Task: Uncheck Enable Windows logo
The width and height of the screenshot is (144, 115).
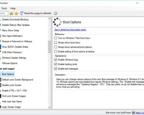Action: point(56,60)
